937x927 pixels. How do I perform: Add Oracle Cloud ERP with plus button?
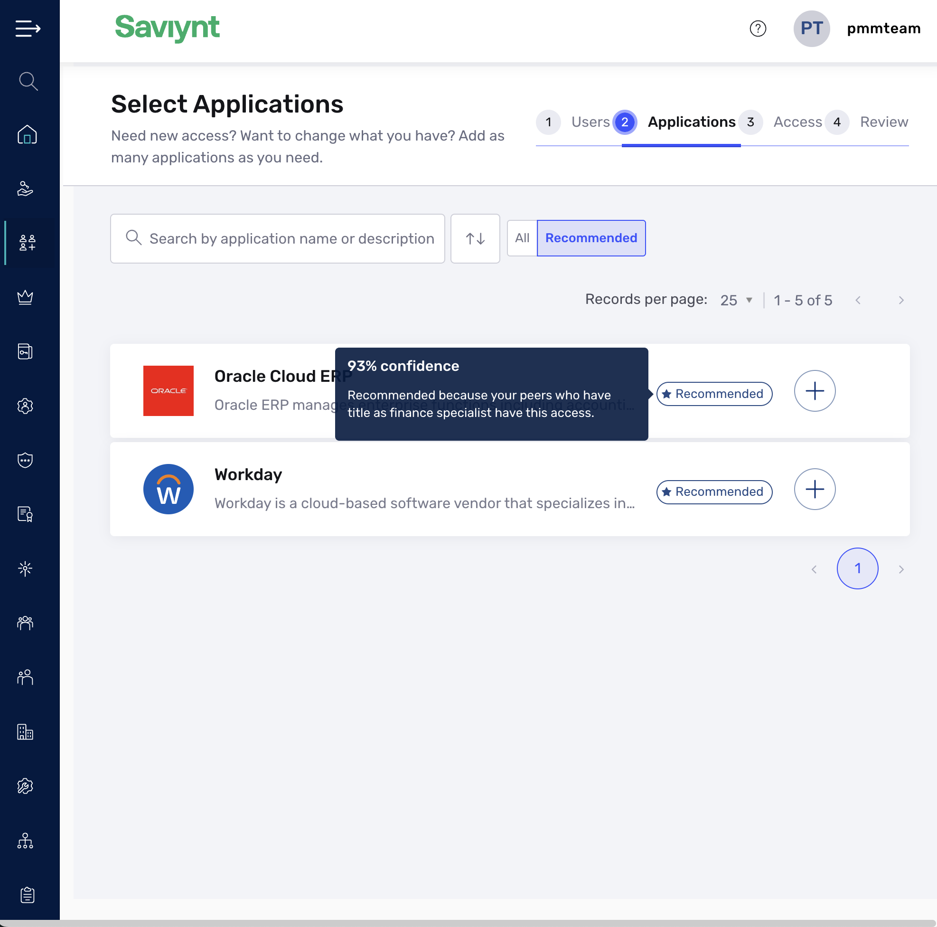point(815,391)
